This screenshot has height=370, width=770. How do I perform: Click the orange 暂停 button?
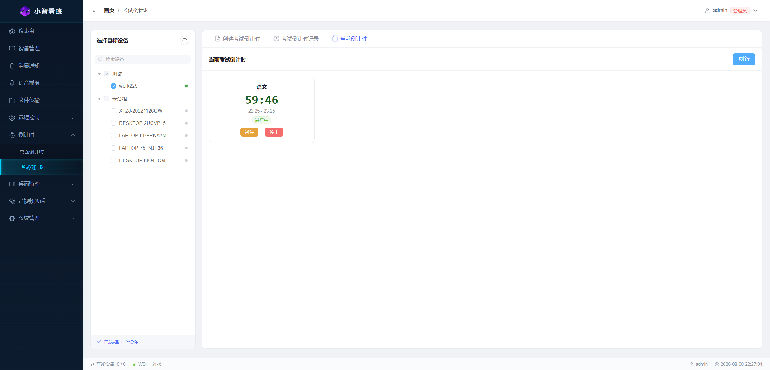[x=249, y=132]
